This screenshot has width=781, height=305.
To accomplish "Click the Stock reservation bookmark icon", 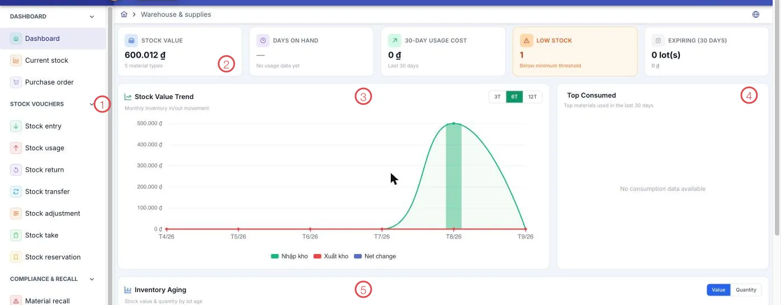I will 16,257.
